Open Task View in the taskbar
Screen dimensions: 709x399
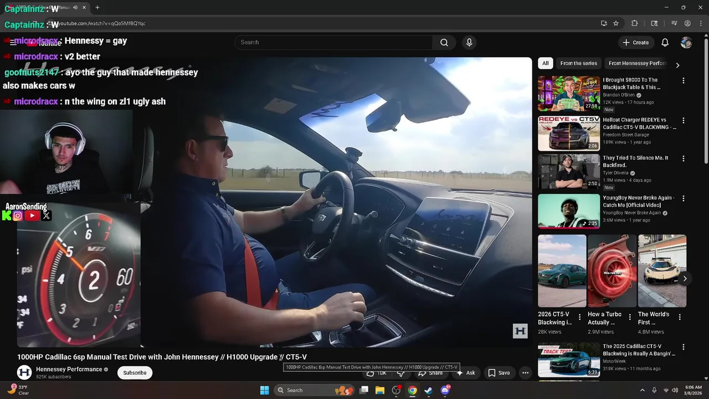pos(364,390)
